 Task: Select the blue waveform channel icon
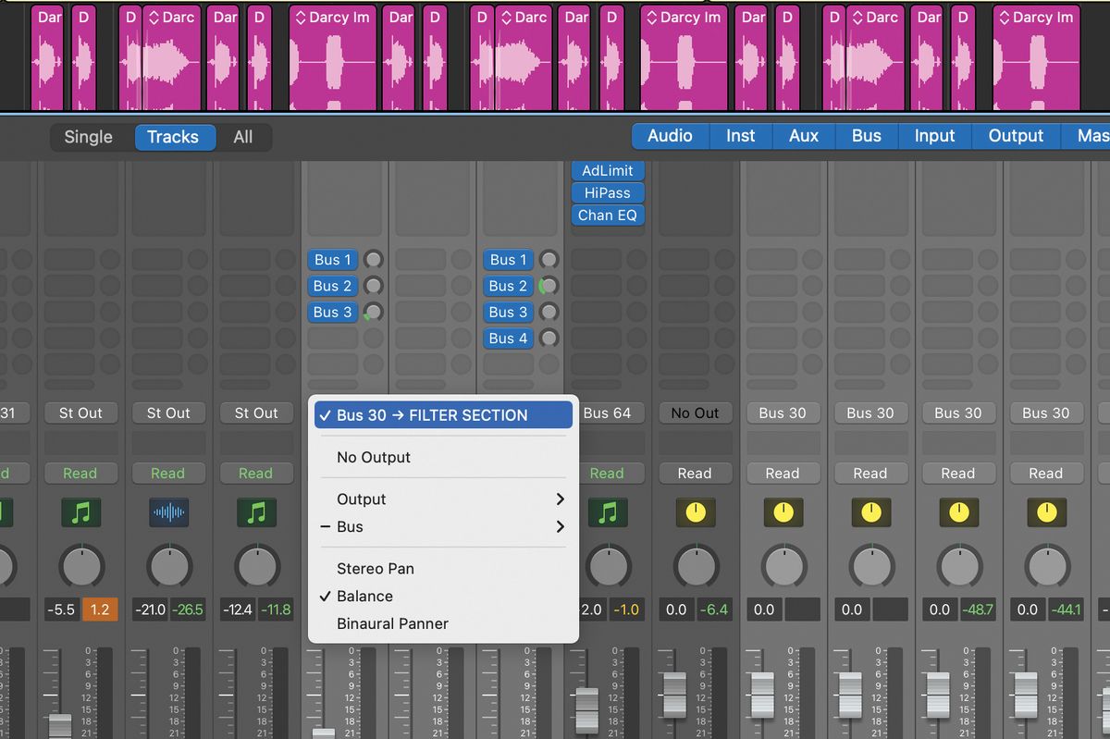pyautogui.click(x=168, y=512)
